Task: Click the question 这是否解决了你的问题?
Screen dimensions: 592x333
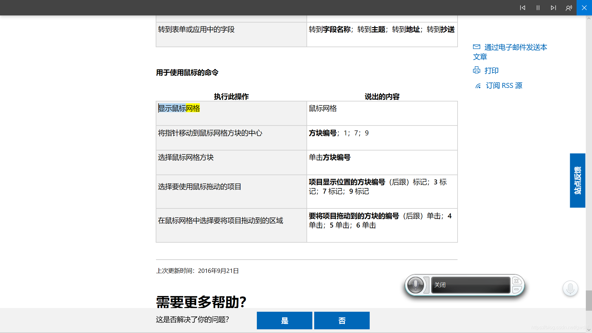Action: [192, 319]
